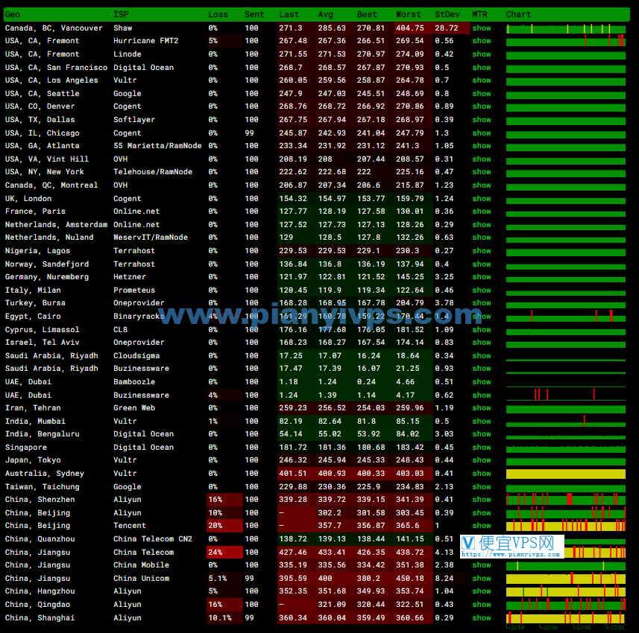Open show for Hangzhou Aliyun row
Viewport: 639px width, 633px height.
click(x=481, y=591)
